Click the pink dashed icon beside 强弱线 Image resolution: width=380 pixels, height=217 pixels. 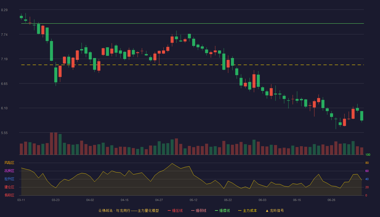tap(193, 210)
